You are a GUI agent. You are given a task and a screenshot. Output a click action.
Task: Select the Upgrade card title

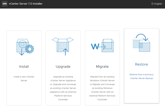(63, 67)
